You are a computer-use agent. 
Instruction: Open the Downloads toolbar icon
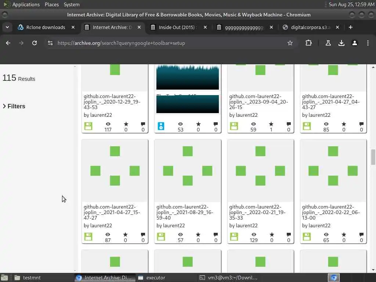tap(341, 43)
